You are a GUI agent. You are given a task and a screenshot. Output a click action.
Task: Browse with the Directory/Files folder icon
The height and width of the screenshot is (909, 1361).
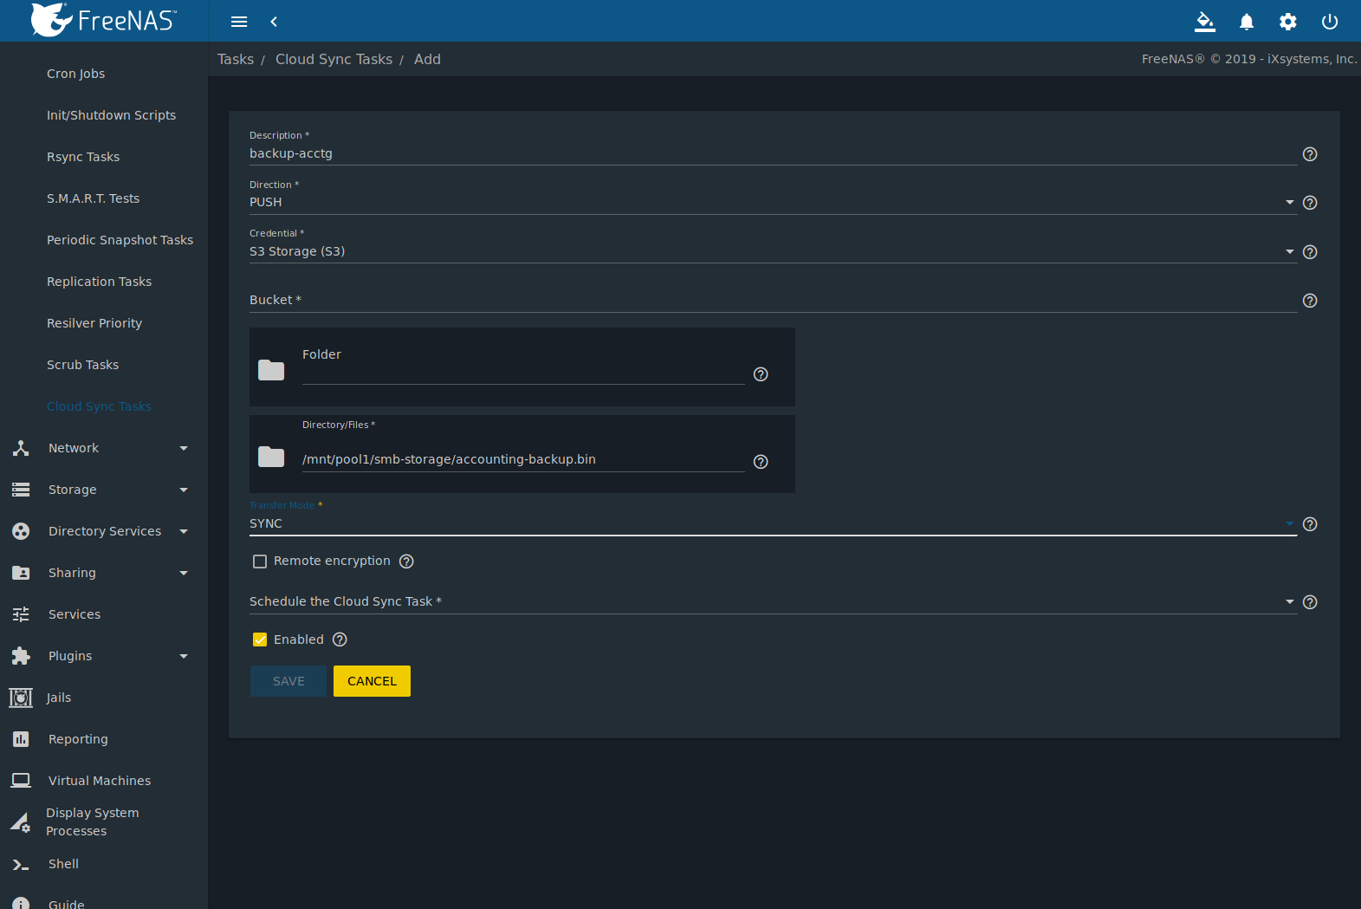pyautogui.click(x=271, y=457)
